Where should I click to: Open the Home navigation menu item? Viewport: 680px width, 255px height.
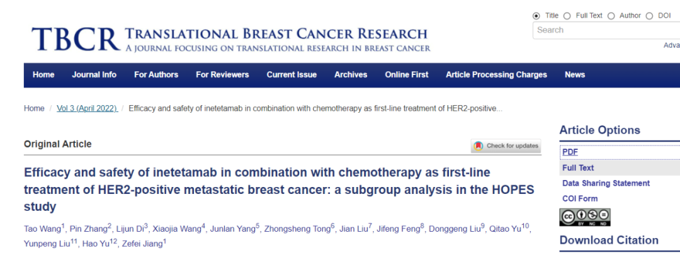[x=43, y=74]
